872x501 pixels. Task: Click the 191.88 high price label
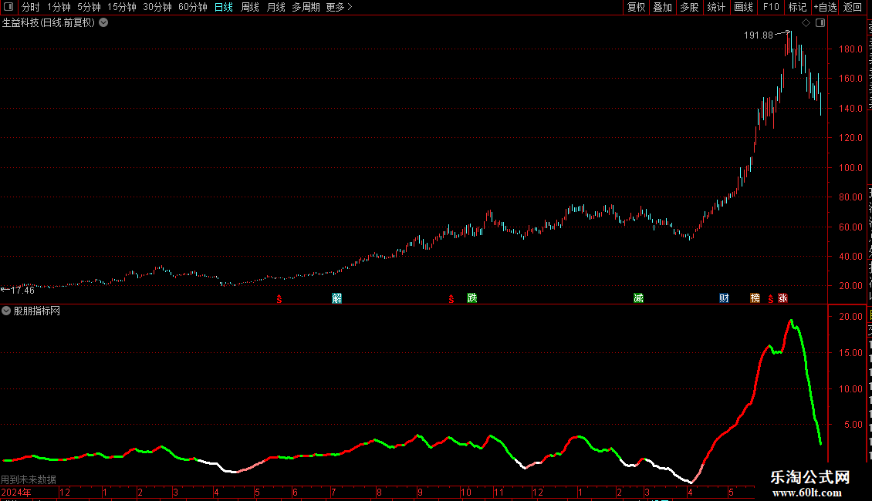[x=759, y=35]
